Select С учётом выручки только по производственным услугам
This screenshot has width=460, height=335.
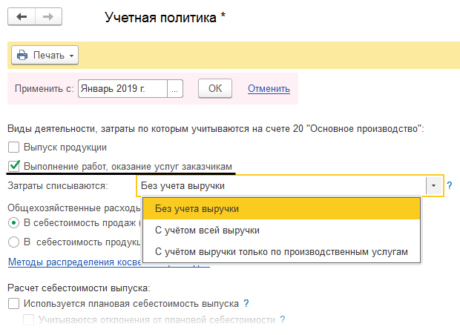[281, 252]
